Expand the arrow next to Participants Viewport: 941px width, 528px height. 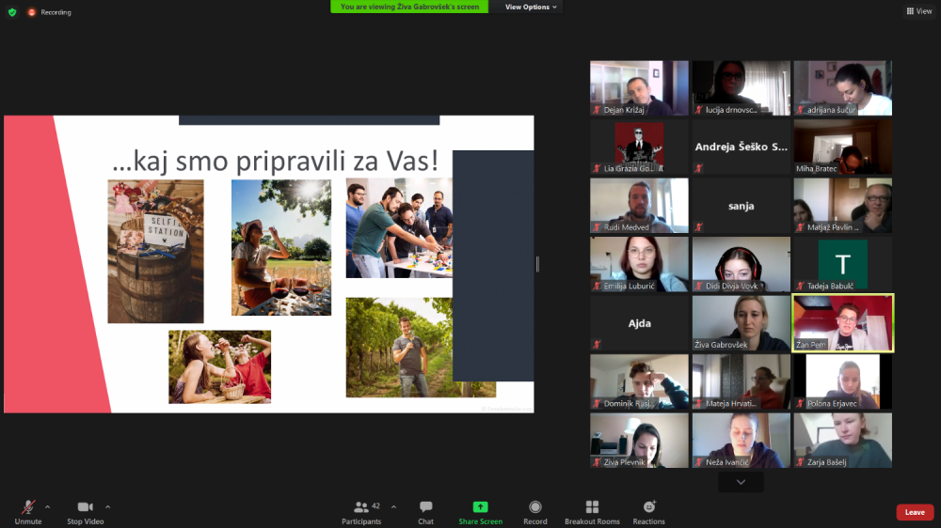pos(393,506)
